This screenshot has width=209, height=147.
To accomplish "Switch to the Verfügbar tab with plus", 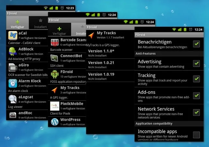I will point(17,23).
